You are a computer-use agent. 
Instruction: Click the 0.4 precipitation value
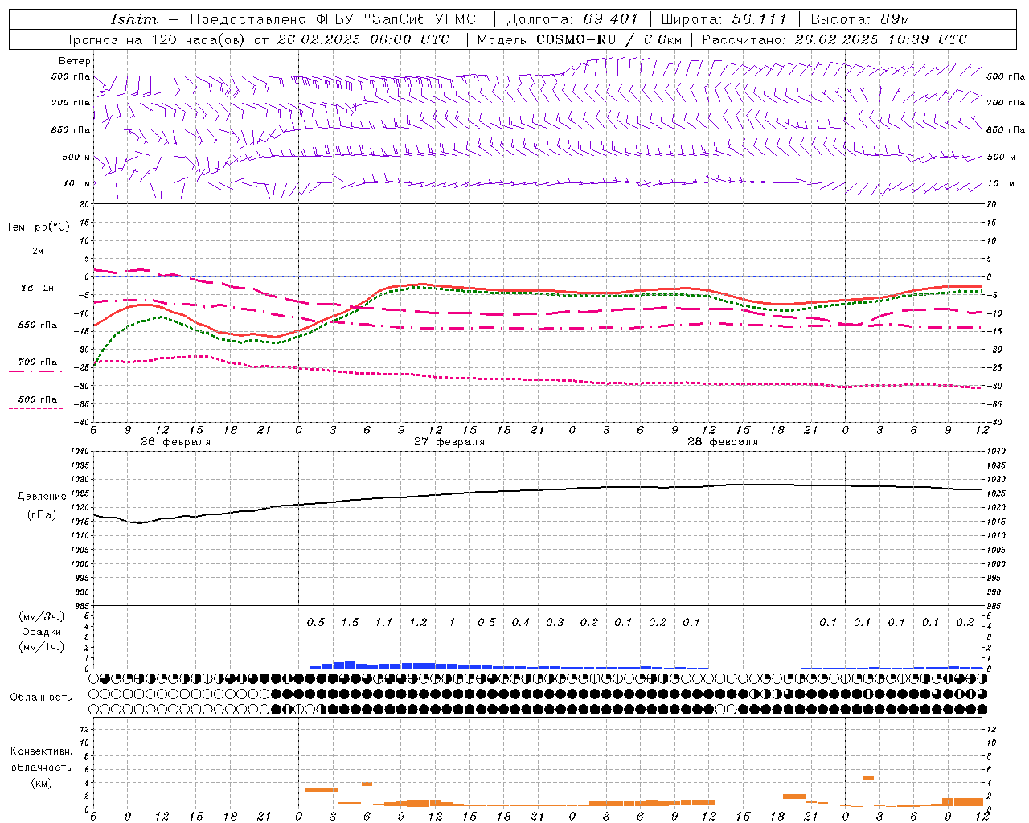(x=521, y=622)
